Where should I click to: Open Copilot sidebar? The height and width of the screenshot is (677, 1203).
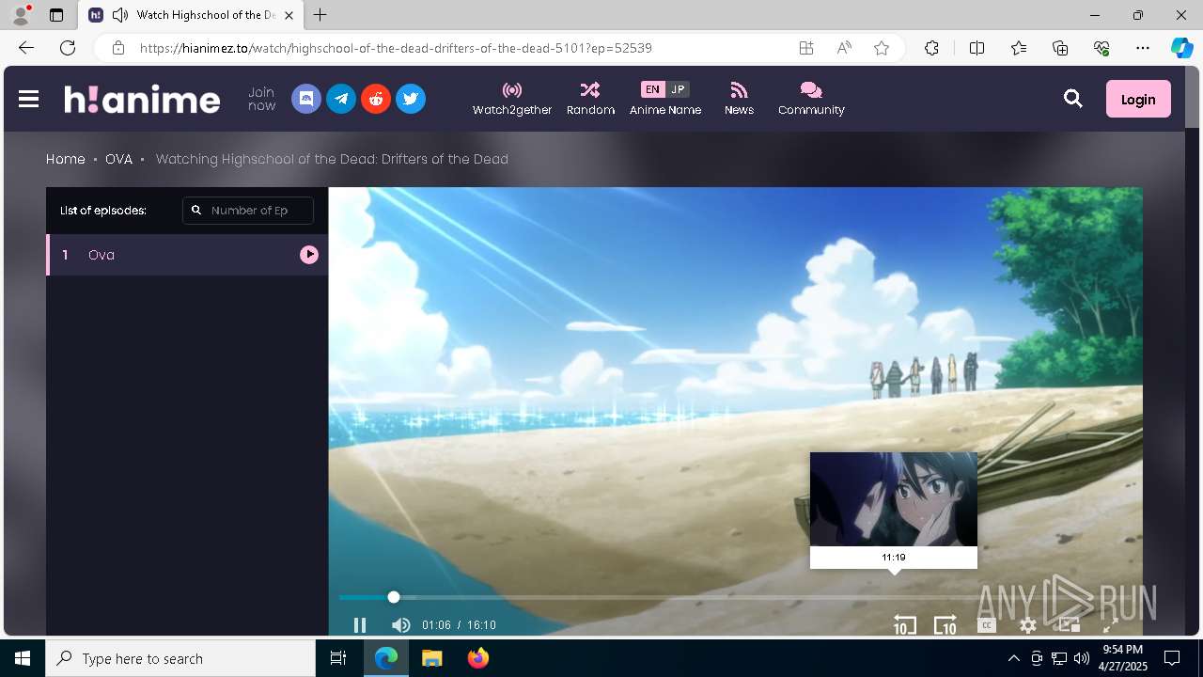coord(1182,48)
